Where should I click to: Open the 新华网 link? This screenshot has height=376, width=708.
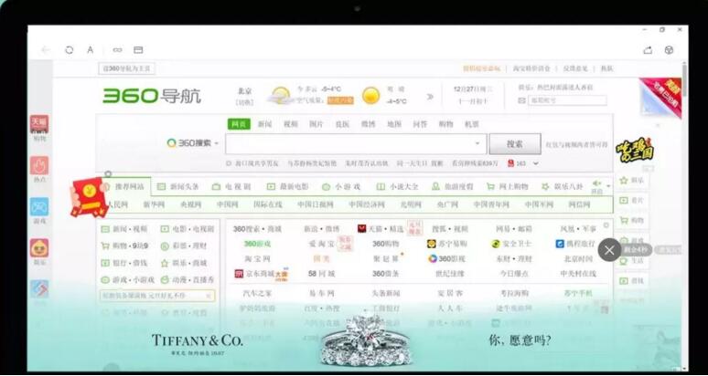[154, 204]
